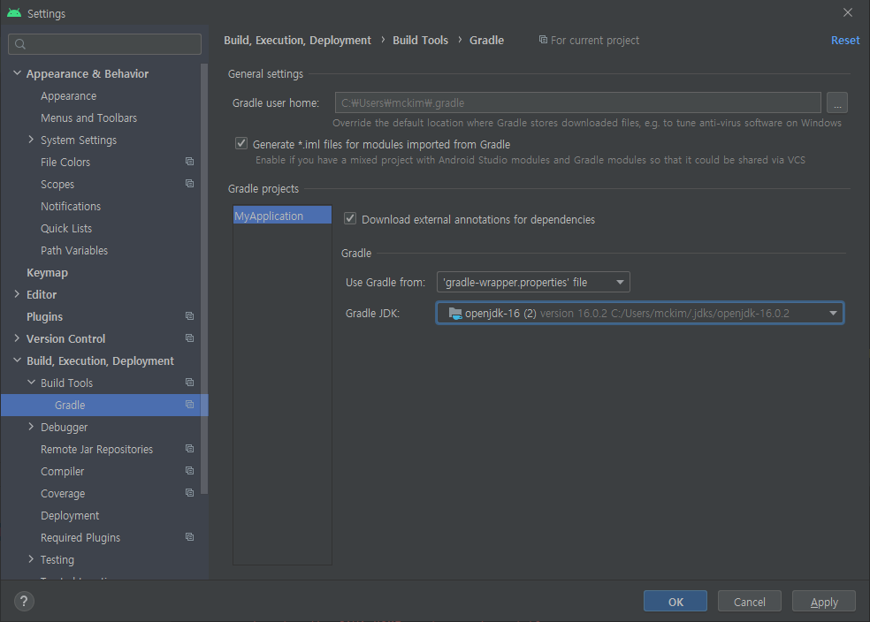Open Coverage settings page
The height and width of the screenshot is (622, 870).
[63, 493]
